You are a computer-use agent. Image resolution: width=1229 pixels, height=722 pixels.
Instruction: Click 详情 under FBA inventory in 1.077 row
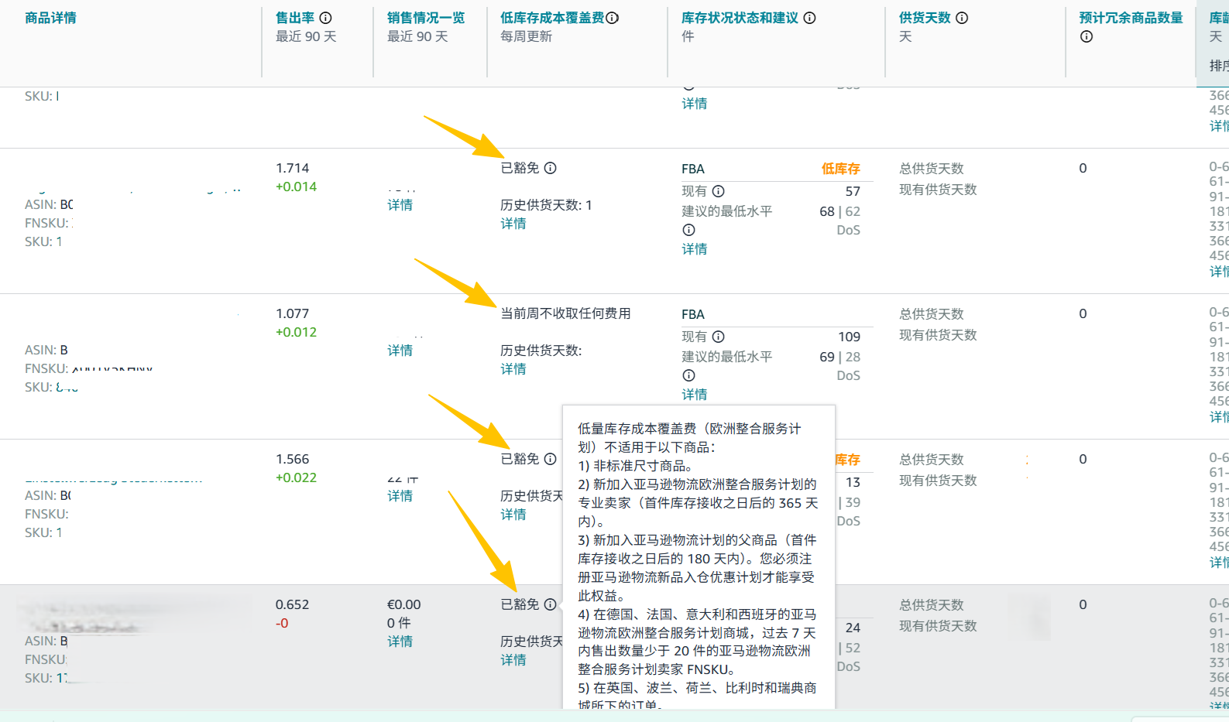(x=694, y=395)
